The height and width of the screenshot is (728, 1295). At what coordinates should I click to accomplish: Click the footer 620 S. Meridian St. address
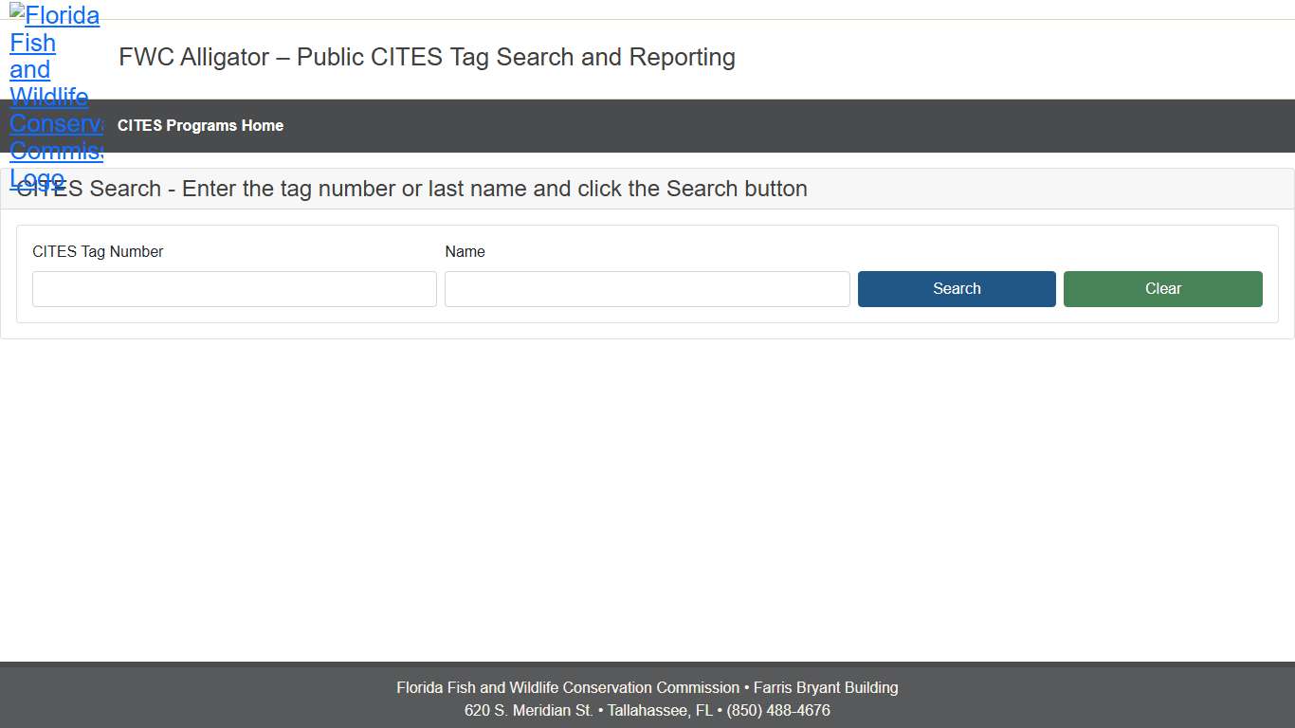[528, 710]
